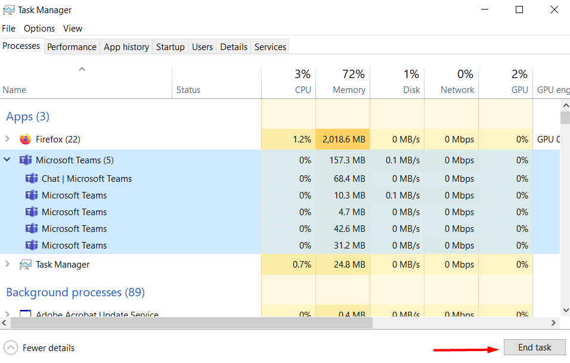Image resolution: width=570 pixels, height=363 pixels.
Task: Click the Chat | Microsoft Teams process icon
Action: pos(32,179)
